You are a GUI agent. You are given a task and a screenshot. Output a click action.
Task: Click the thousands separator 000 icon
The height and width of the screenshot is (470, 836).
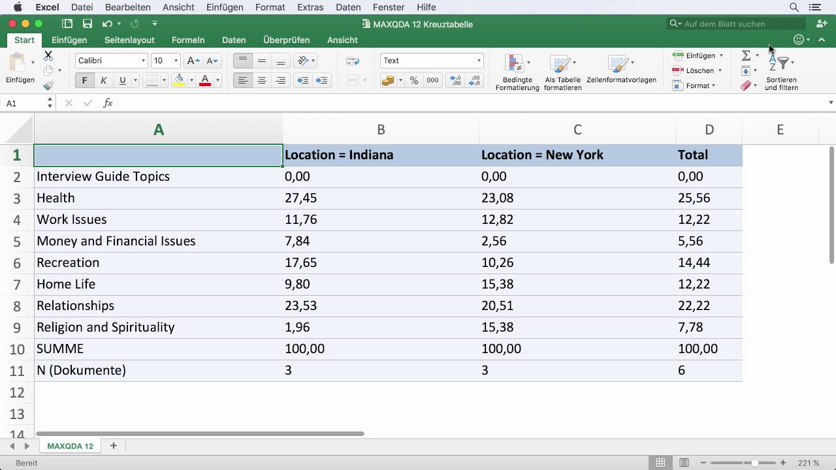(432, 80)
